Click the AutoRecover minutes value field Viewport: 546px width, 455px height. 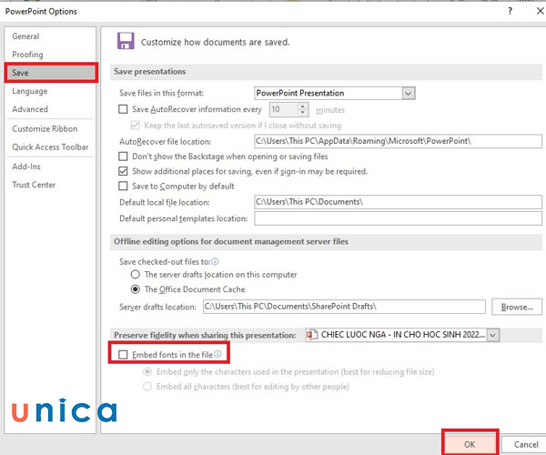(284, 110)
